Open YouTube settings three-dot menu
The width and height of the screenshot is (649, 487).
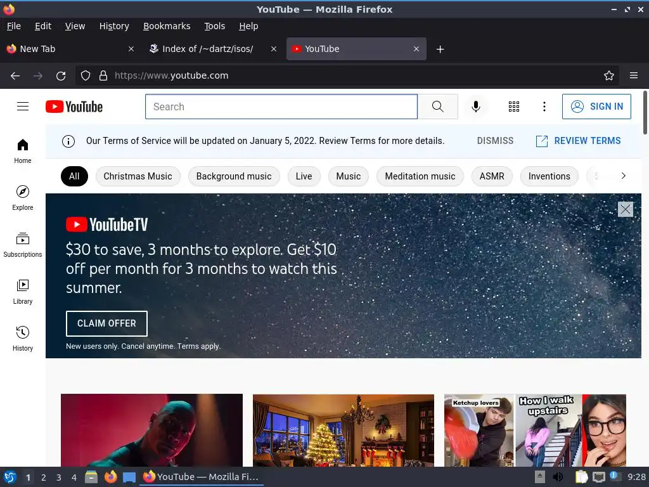pos(544,107)
